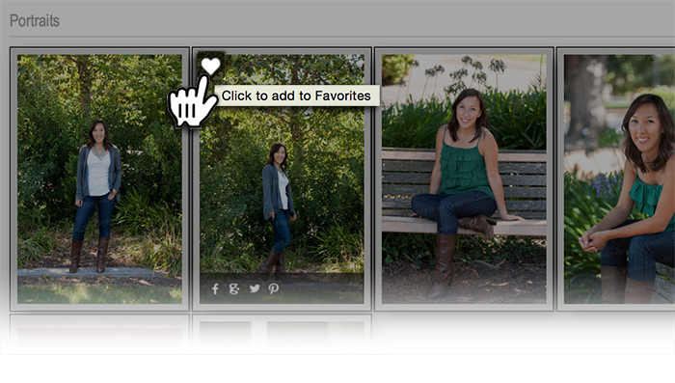This screenshot has width=675, height=383.
Task: Open the first portrait of woman standing
Action: click(99, 178)
